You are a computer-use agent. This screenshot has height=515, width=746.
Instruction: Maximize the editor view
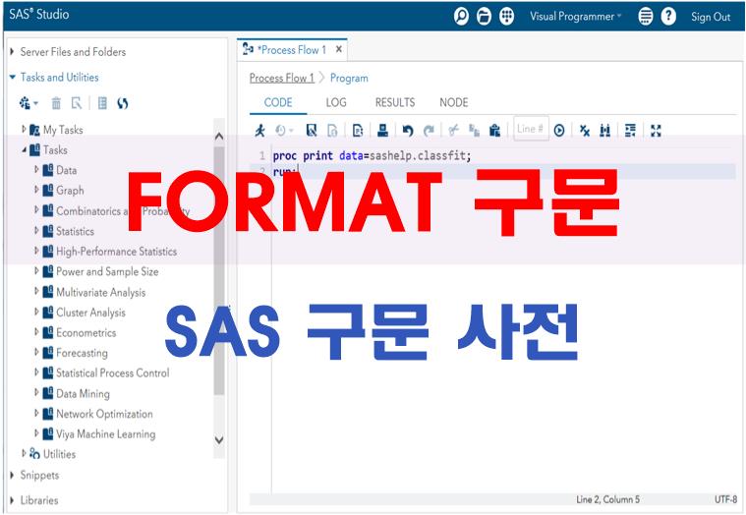[656, 131]
